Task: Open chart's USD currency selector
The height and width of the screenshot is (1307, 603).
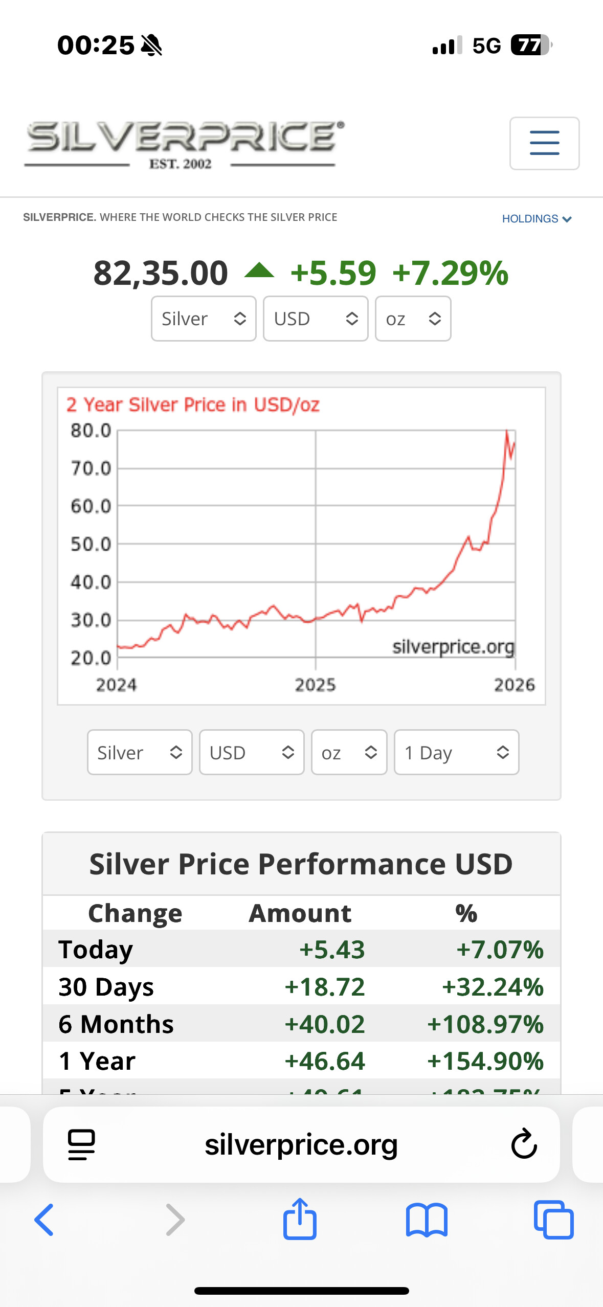Action: click(x=252, y=752)
